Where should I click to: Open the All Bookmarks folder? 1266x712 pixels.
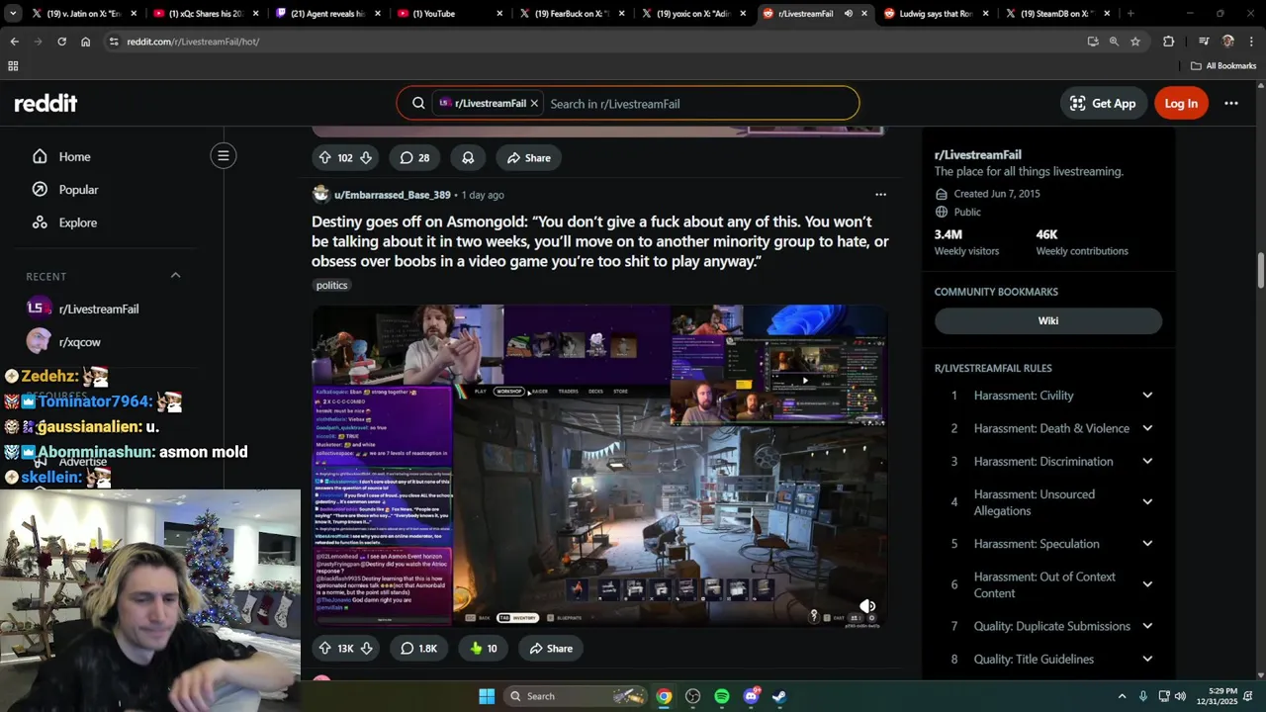[1223, 66]
